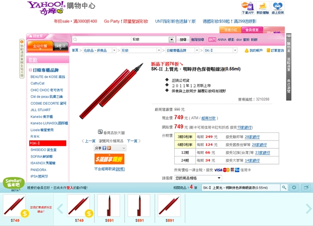This screenshot has height=226, width=313.
Task: Open JILL STUART brand link
Action: coord(40,110)
